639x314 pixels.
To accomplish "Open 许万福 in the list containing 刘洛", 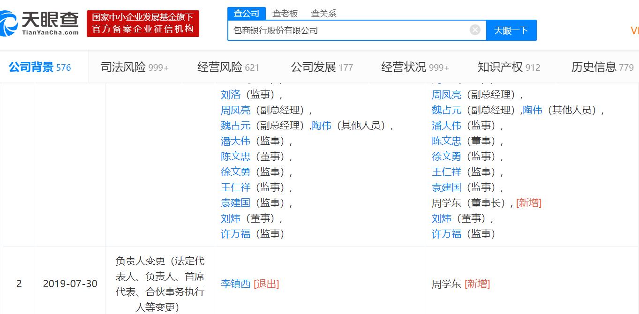I will point(236,234).
